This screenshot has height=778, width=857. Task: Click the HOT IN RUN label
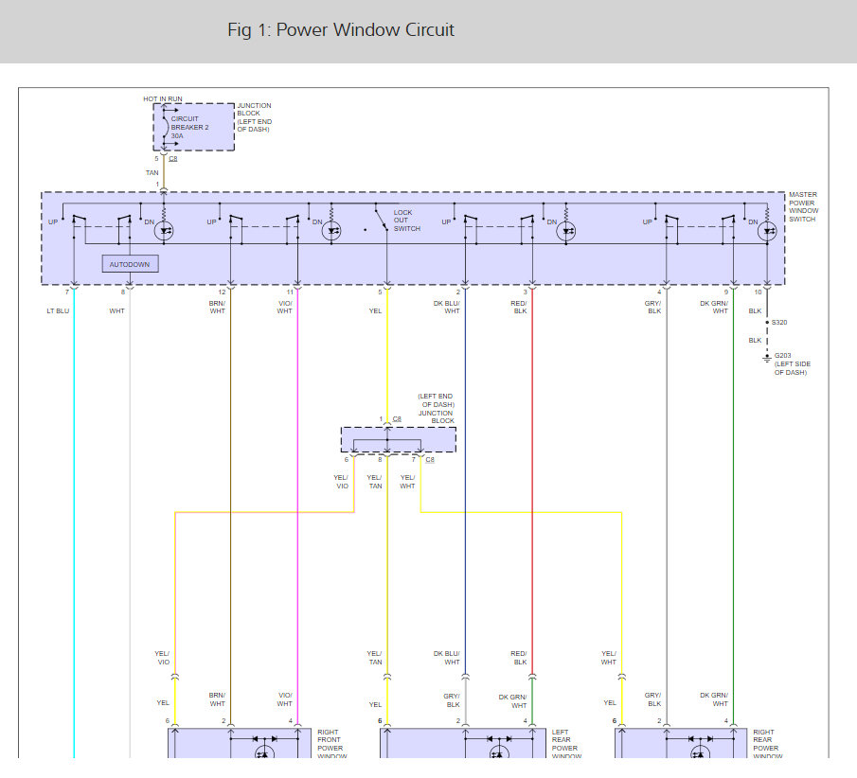click(163, 98)
